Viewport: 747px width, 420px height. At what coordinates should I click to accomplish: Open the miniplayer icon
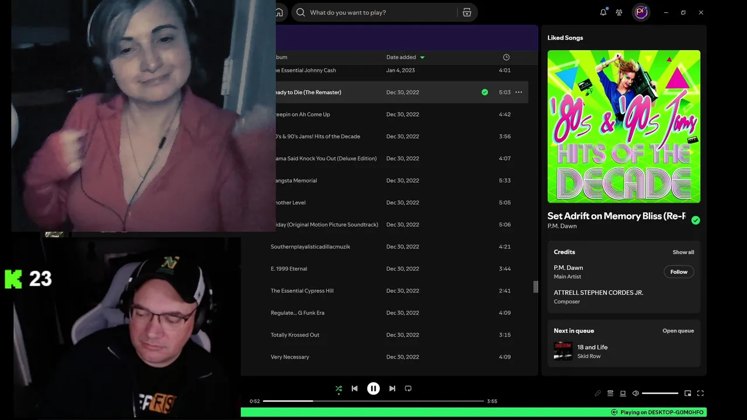(x=687, y=393)
